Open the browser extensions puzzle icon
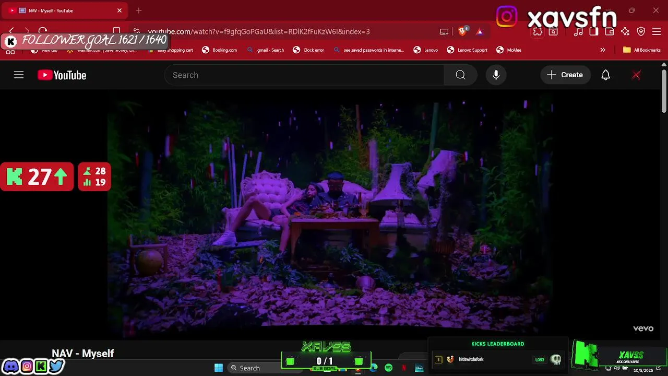This screenshot has height=376, width=668. [x=538, y=32]
